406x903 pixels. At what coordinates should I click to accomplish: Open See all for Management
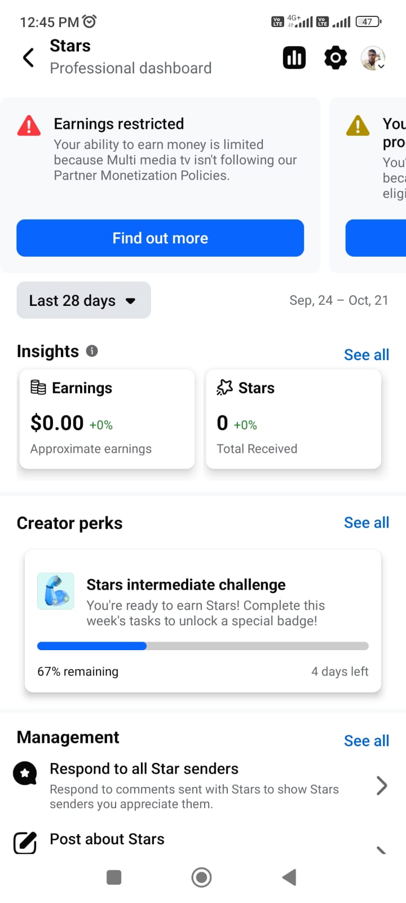367,740
